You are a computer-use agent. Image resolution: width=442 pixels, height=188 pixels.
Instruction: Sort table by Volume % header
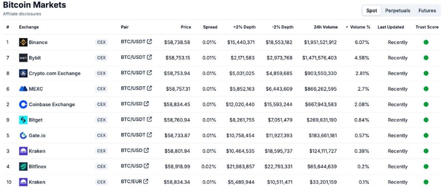point(358,27)
